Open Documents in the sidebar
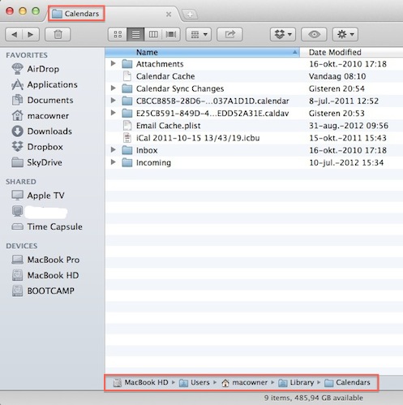 pyautogui.click(x=42, y=100)
